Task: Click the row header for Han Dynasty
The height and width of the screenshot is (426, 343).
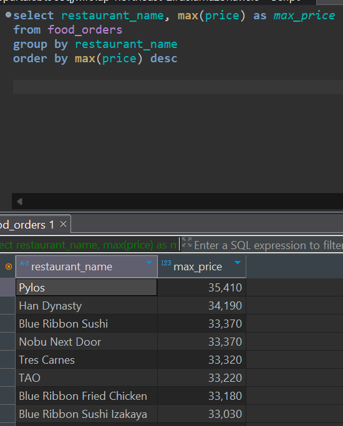Action: click(7, 306)
